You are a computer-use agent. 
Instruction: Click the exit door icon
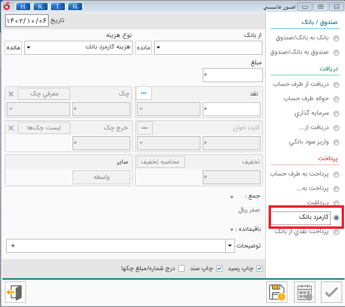(x=15, y=292)
